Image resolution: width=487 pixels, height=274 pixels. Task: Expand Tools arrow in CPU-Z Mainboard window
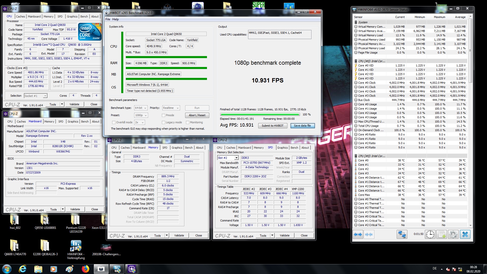(63, 209)
